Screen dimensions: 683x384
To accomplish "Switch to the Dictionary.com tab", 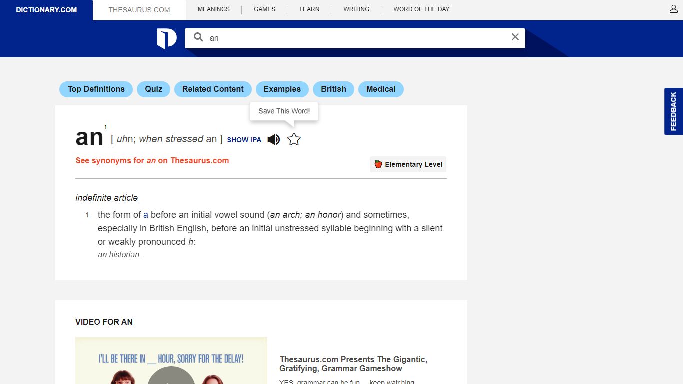I will [46, 10].
